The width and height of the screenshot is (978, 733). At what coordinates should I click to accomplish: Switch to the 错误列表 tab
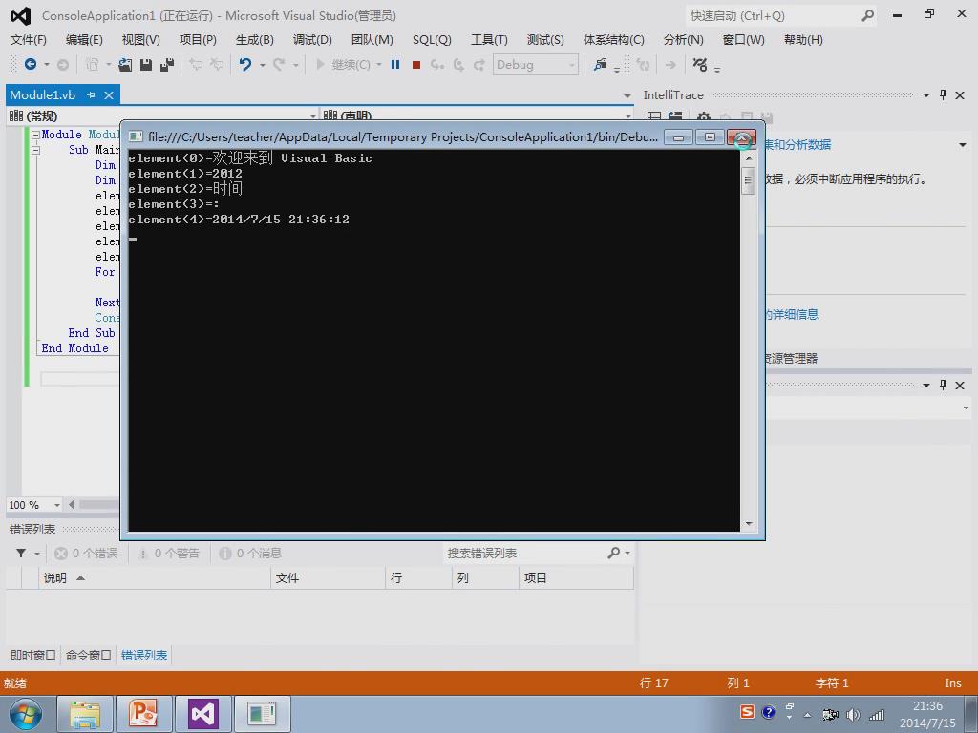[x=144, y=655]
